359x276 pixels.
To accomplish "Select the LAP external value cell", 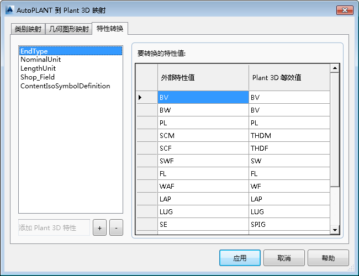I will [x=203, y=199].
